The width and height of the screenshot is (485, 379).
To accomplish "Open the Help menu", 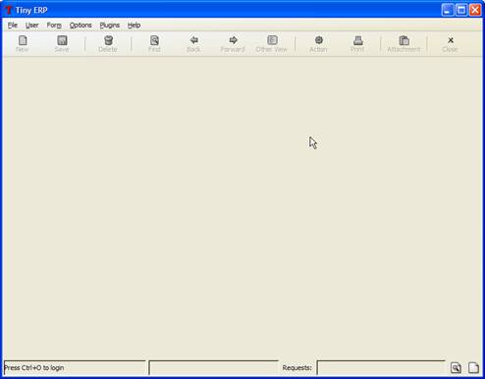I will 134,26.
